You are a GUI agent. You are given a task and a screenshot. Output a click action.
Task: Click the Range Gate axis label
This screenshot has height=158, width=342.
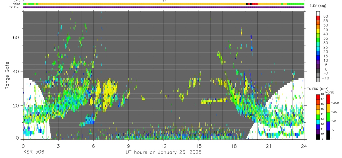tap(8, 75)
